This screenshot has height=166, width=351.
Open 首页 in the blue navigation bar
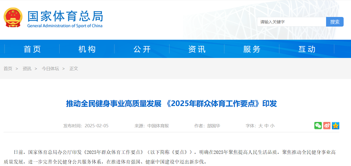pyautogui.click(x=32, y=49)
